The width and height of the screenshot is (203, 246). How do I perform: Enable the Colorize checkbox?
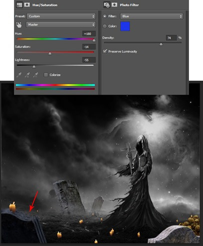46,75
